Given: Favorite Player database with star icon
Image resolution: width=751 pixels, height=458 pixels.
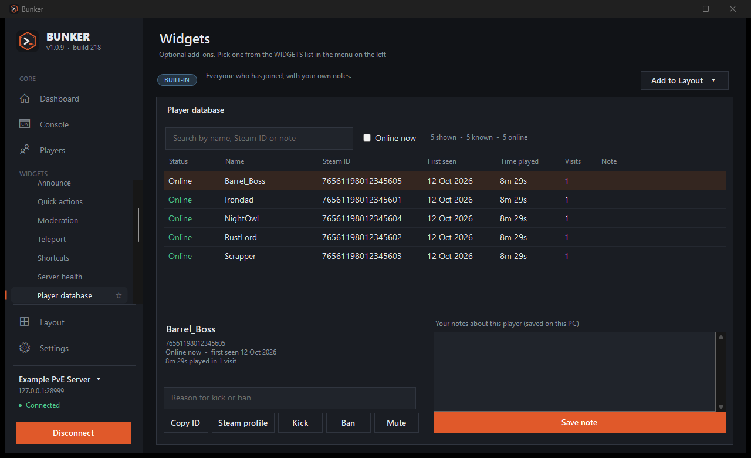Looking at the screenshot, I should tap(119, 295).
